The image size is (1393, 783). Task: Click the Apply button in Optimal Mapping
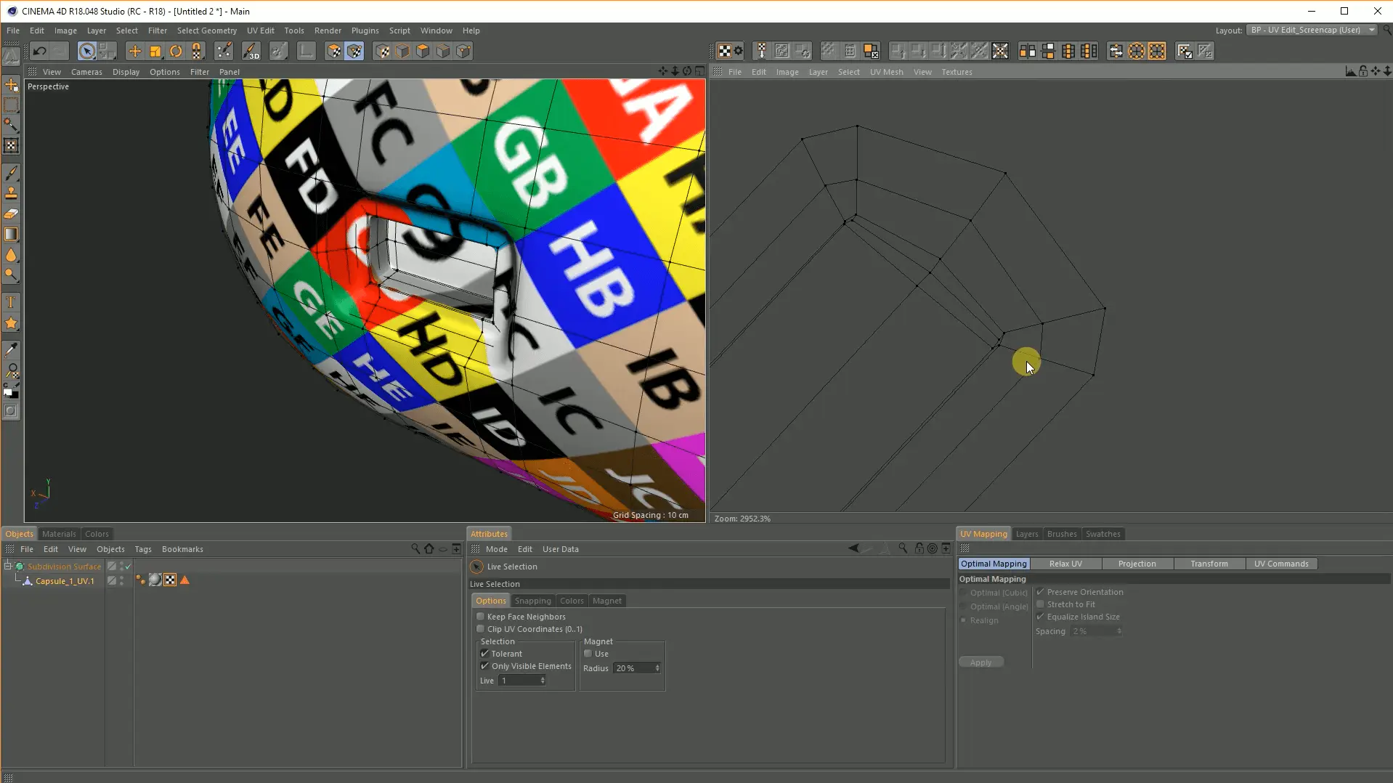[980, 662]
